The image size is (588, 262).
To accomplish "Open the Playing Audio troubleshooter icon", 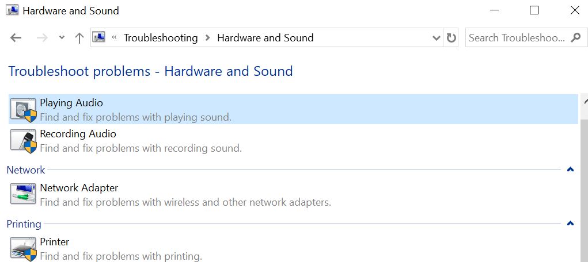I will 23,110.
